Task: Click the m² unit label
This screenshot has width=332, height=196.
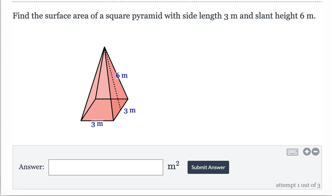Action: click(x=173, y=166)
